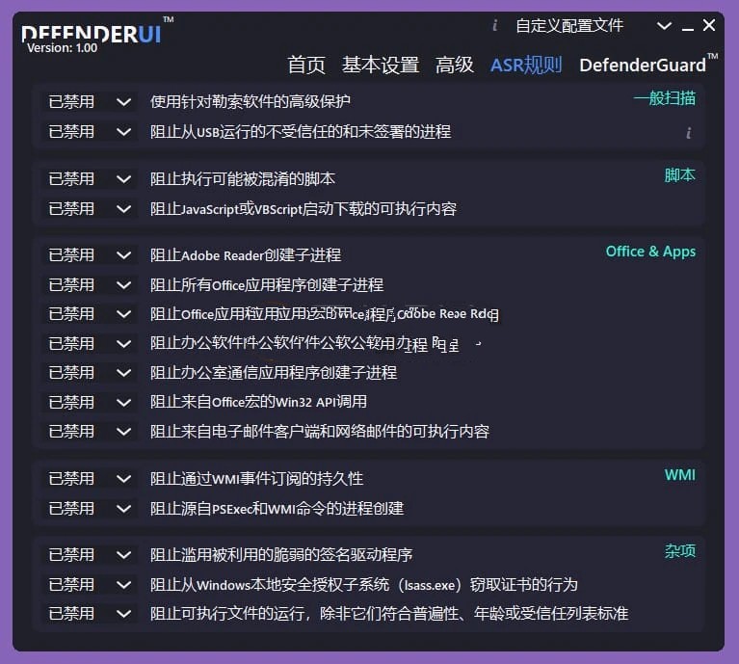Screen dimensions: 739x664
Task: Open the DefenderGuard tab
Action: point(647,65)
